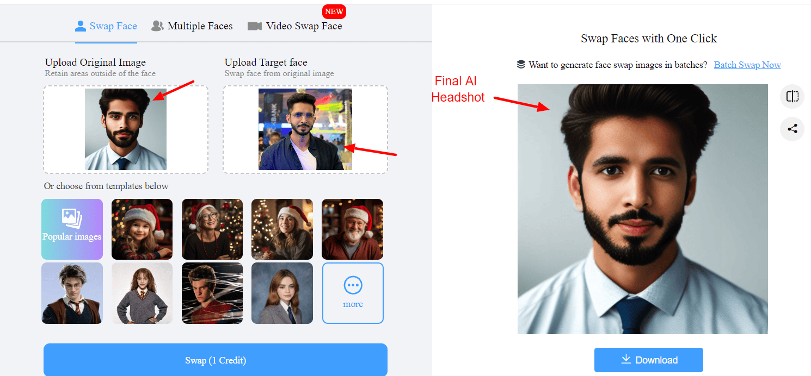Follow the Batch Swap Now link

pyautogui.click(x=747, y=65)
